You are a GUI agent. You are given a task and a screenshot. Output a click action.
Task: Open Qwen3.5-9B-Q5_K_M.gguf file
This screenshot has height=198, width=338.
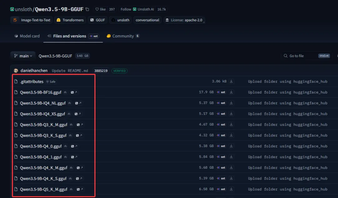coord(44,189)
